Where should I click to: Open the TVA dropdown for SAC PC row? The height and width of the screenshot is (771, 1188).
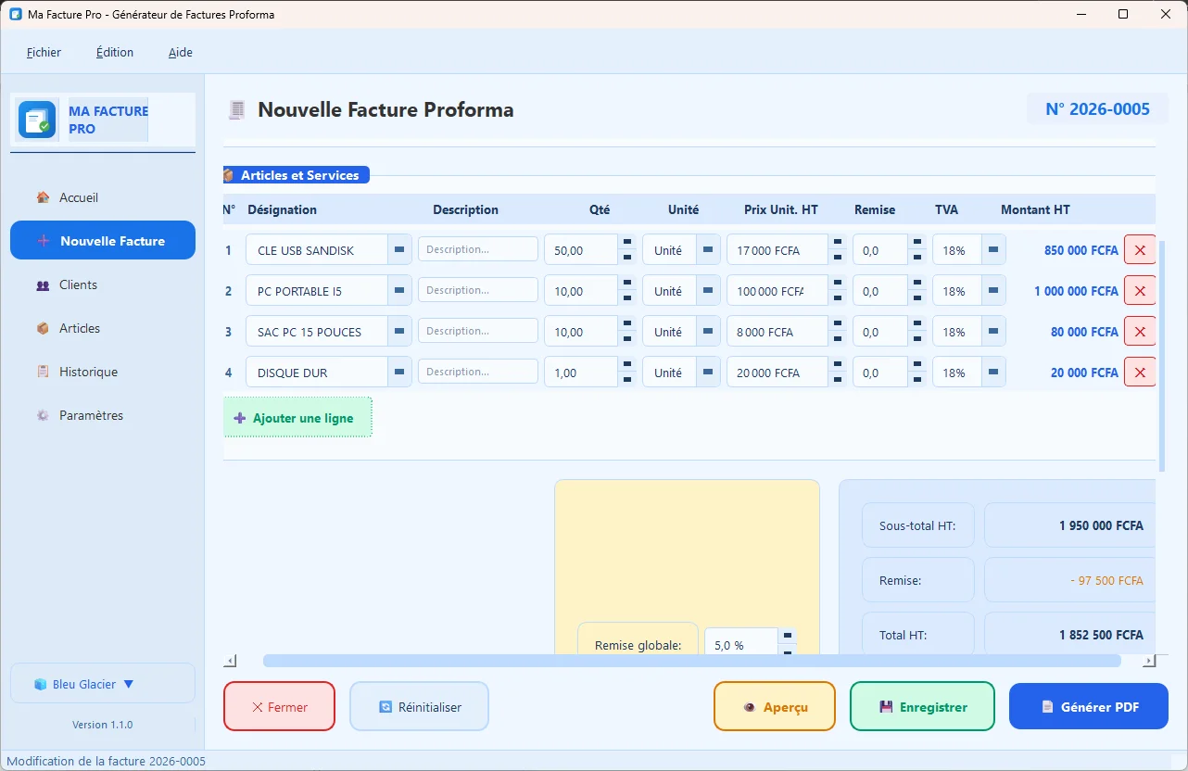pyautogui.click(x=993, y=332)
